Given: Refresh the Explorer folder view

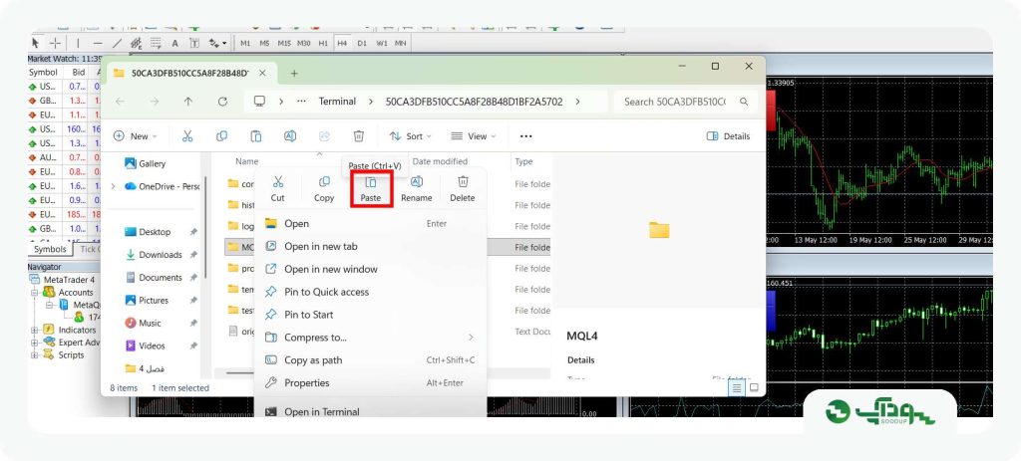Looking at the screenshot, I should pyautogui.click(x=222, y=102).
